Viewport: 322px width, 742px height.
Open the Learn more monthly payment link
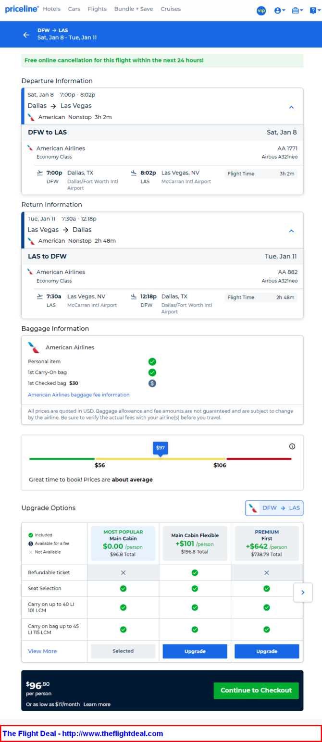pyautogui.click(x=97, y=705)
